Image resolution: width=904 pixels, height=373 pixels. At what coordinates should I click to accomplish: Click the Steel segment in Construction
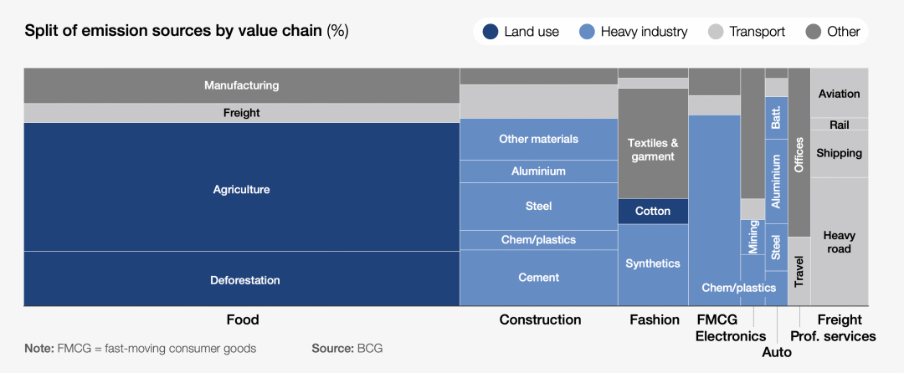click(x=538, y=206)
